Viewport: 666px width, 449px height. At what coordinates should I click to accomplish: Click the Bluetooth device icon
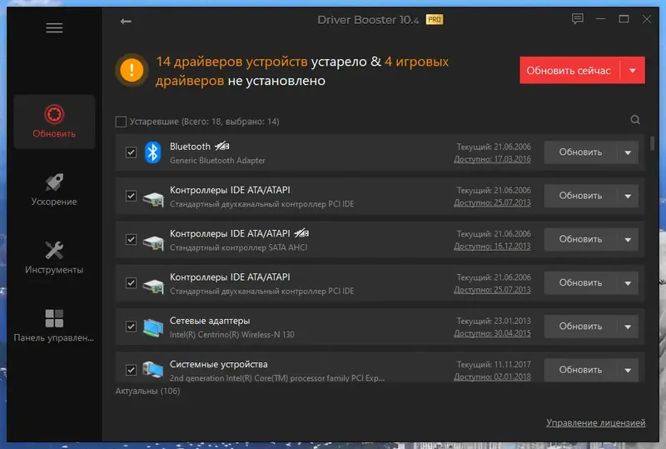152,152
